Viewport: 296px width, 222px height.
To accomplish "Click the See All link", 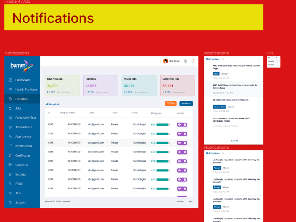I will (234, 141).
